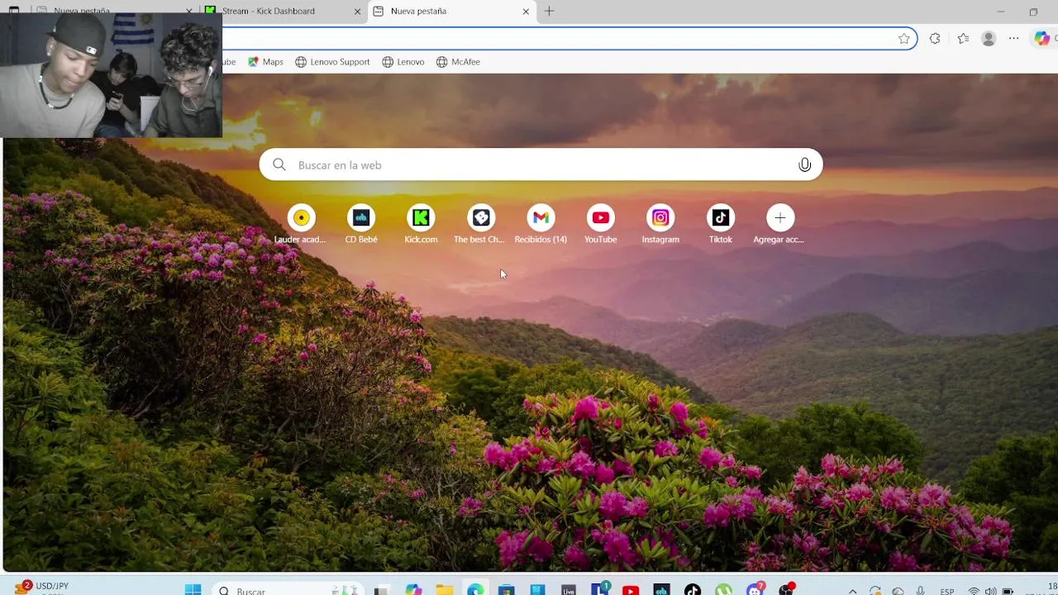Open the browser extensions icon
The image size is (1058, 595).
coord(935,39)
